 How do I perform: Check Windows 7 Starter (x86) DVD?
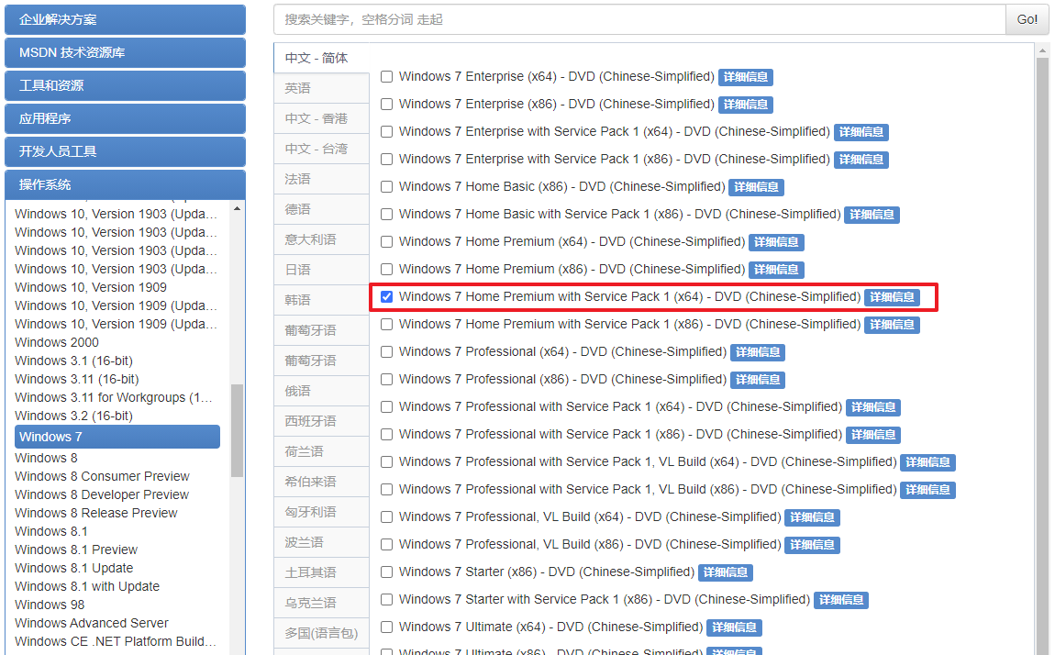[386, 572]
